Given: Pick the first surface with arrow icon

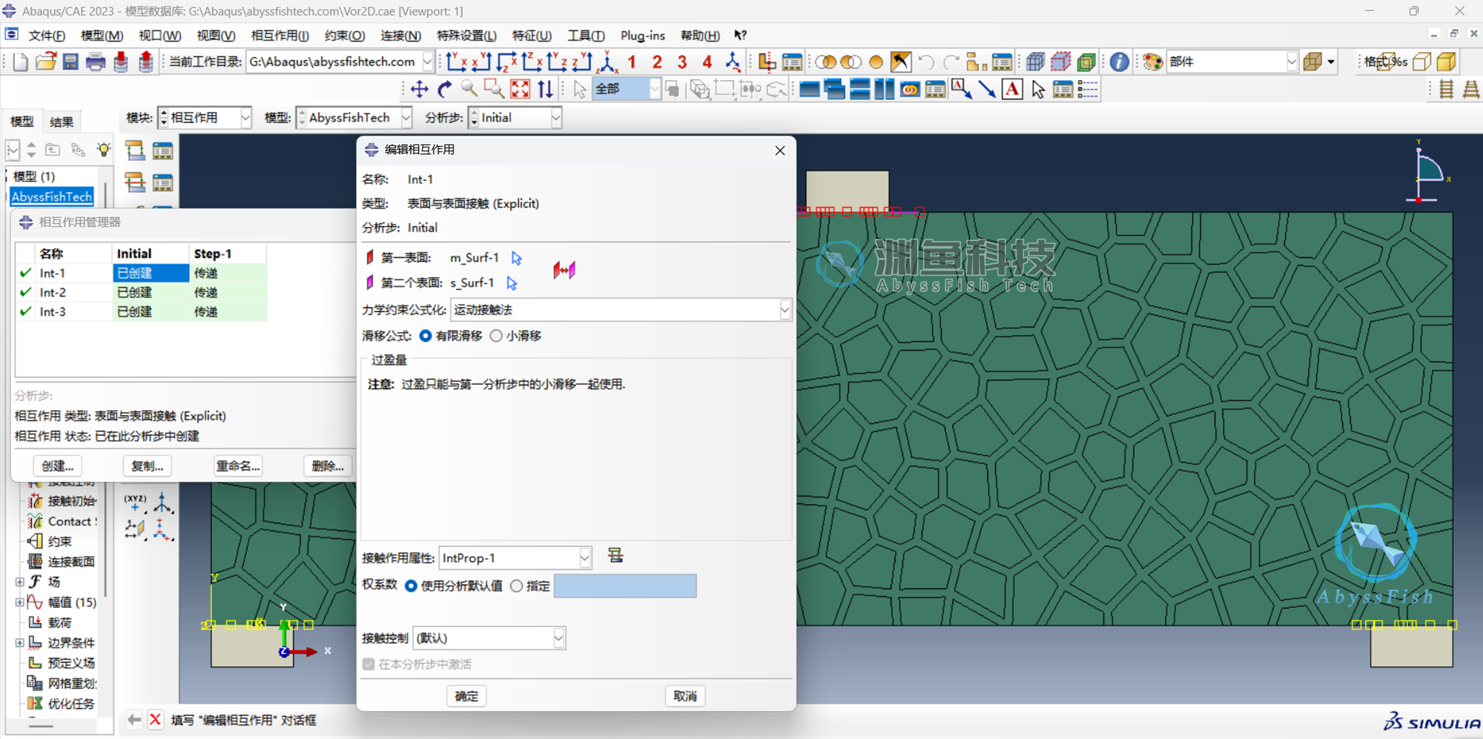Looking at the screenshot, I should pos(517,258).
